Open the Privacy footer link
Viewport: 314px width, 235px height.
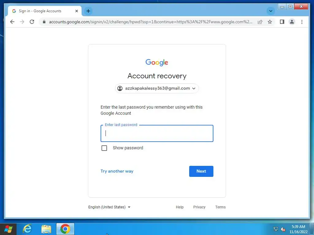coord(199,207)
